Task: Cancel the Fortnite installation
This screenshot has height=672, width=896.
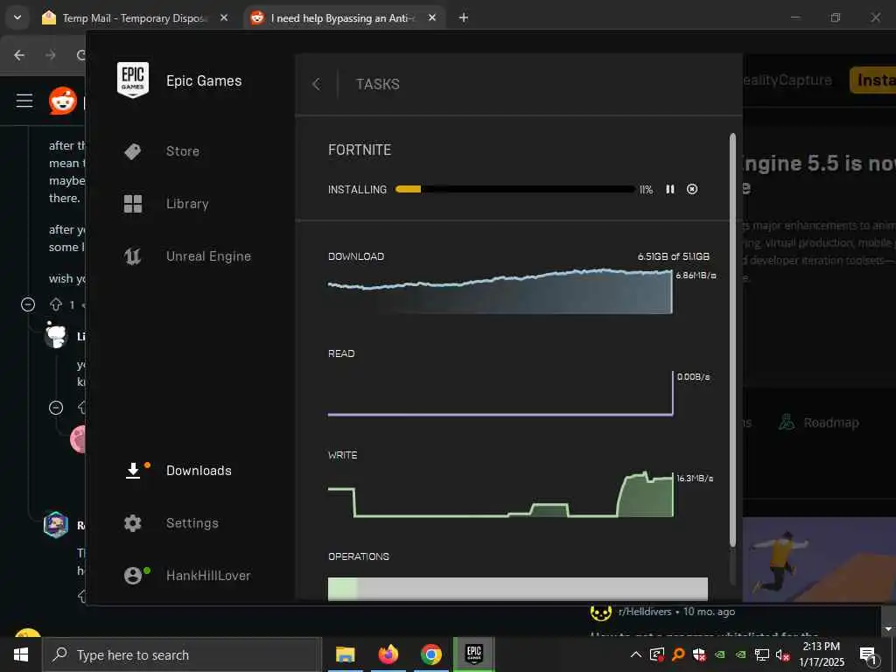Action: tap(692, 189)
